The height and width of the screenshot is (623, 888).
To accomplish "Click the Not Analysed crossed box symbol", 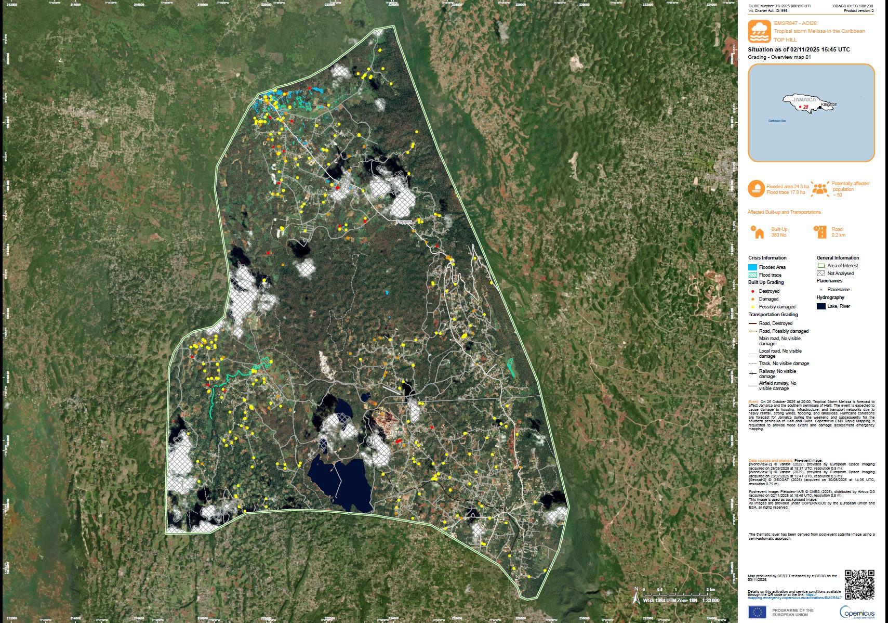I will [x=821, y=273].
